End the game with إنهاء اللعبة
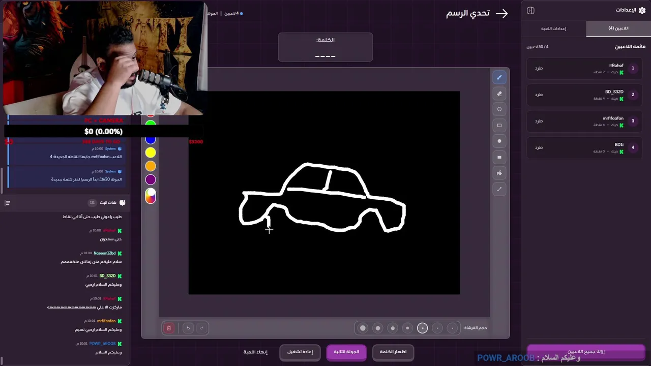This screenshot has width=651, height=366. pyautogui.click(x=255, y=352)
